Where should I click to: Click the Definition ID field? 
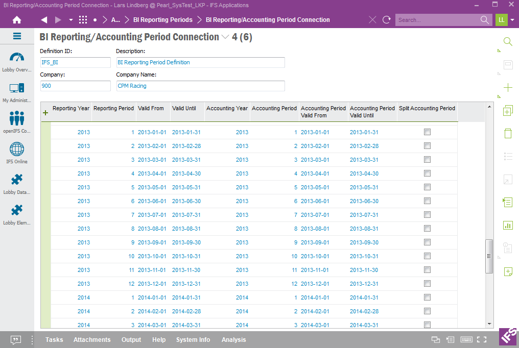pyautogui.click(x=76, y=62)
